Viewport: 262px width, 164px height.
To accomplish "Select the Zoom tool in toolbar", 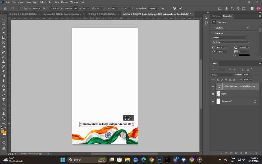I will [3, 118].
